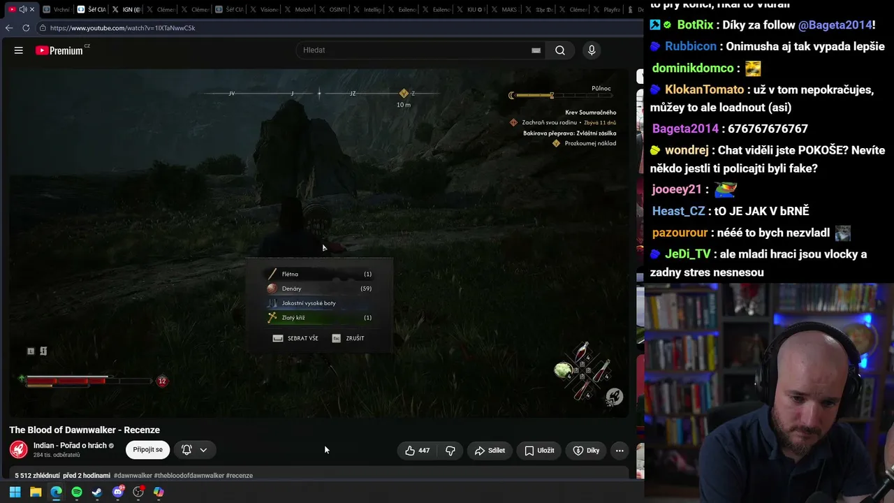Click the @Bageta2014 mention in chat
This screenshot has width=894, height=503.
[835, 25]
